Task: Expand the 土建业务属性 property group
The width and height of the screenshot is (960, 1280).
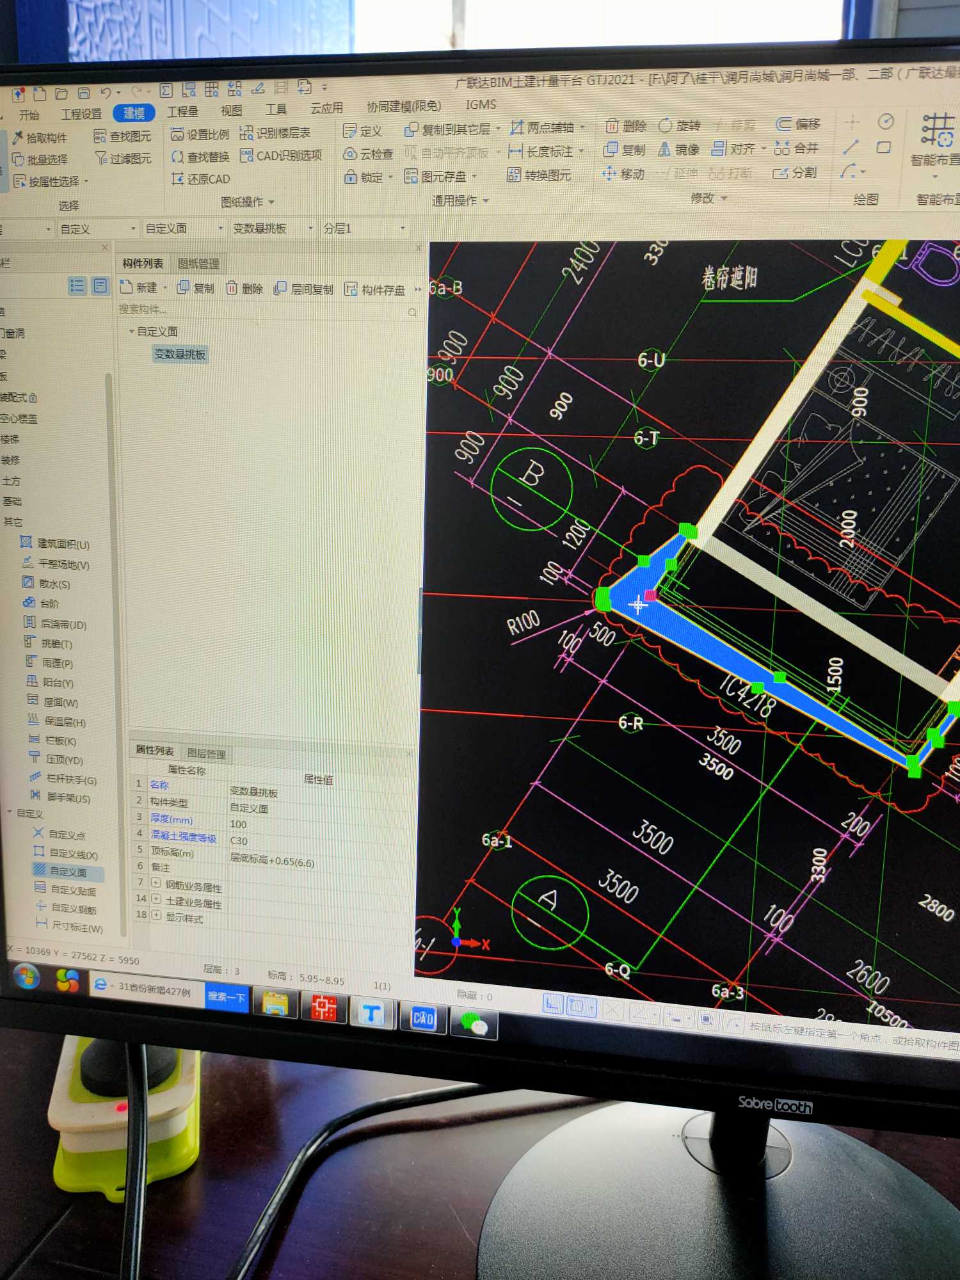Action: [156, 899]
